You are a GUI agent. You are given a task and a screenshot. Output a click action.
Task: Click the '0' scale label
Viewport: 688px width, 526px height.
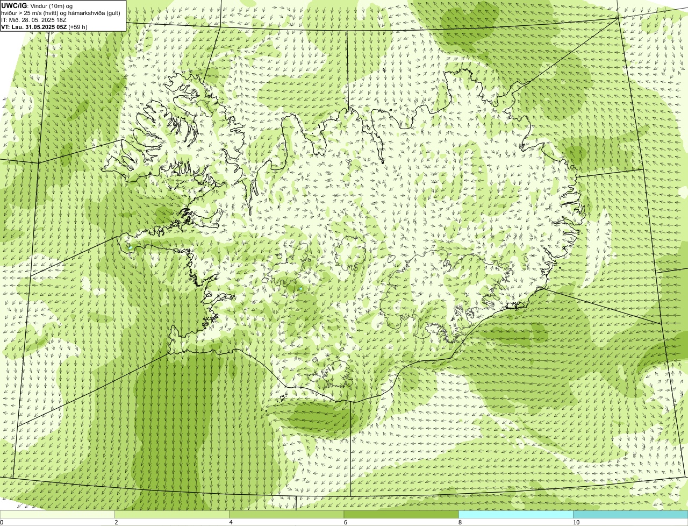2,522
